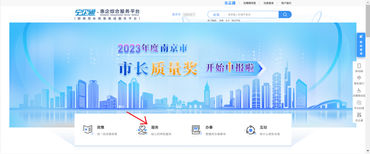370x154 pixels.
Task: Open 平台纠错 sidebar icon
Action: point(359,103)
